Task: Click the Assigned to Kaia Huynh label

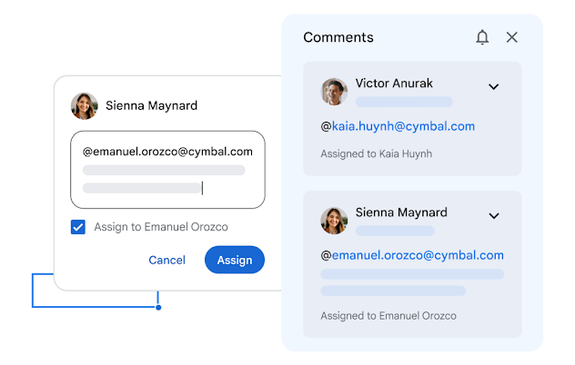Action: point(376,154)
